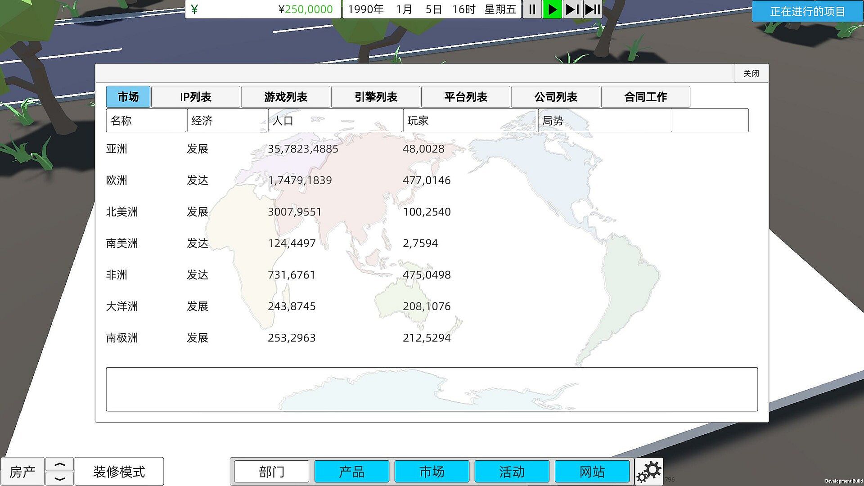Select the 引擎列表 tab

point(375,97)
